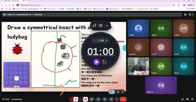Open more options three-dot menu in Meet
The width and height of the screenshot is (196, 102).
117,99
